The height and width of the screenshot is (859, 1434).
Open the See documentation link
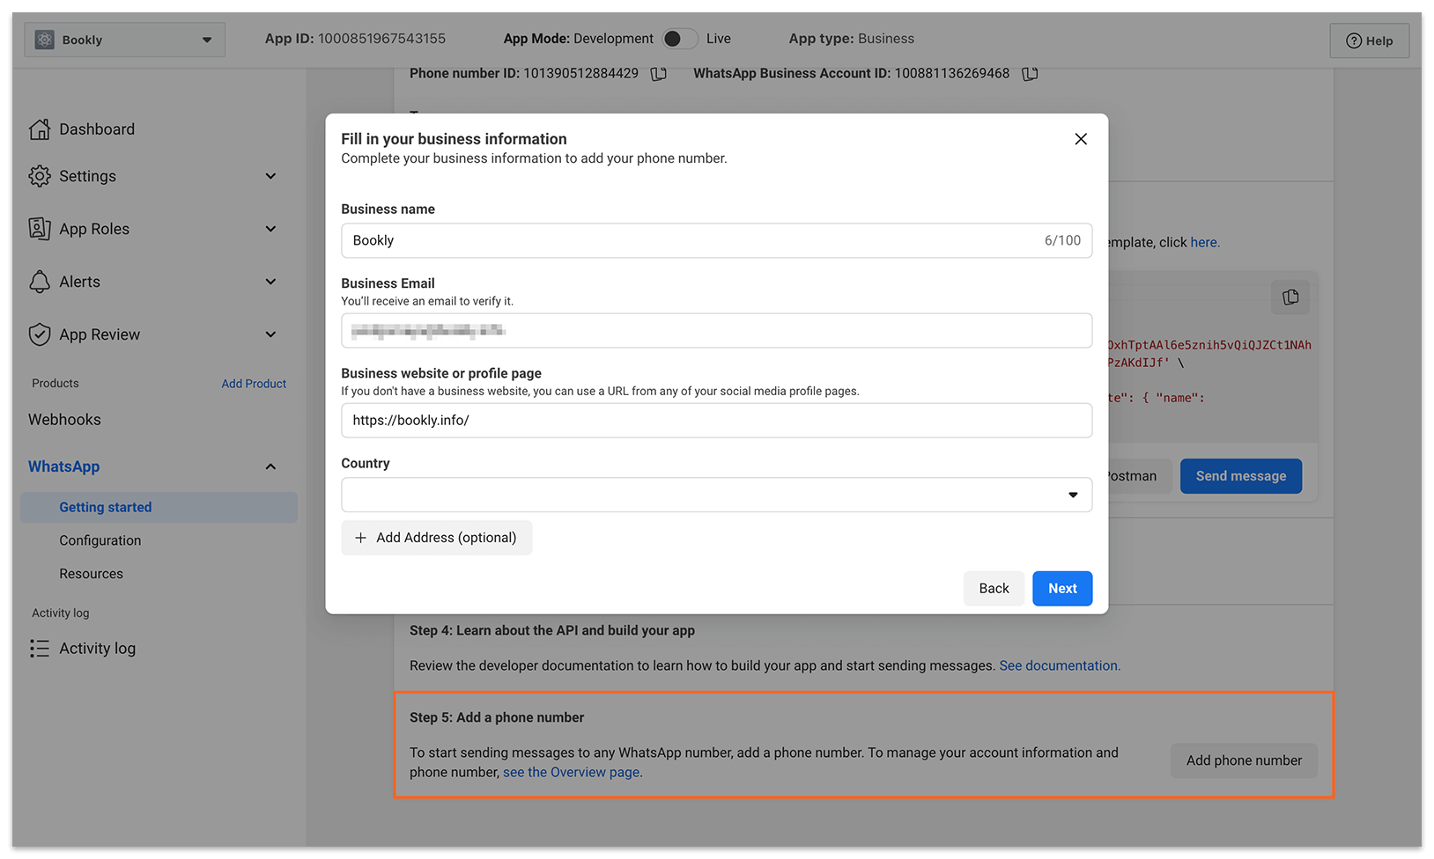1060,665
